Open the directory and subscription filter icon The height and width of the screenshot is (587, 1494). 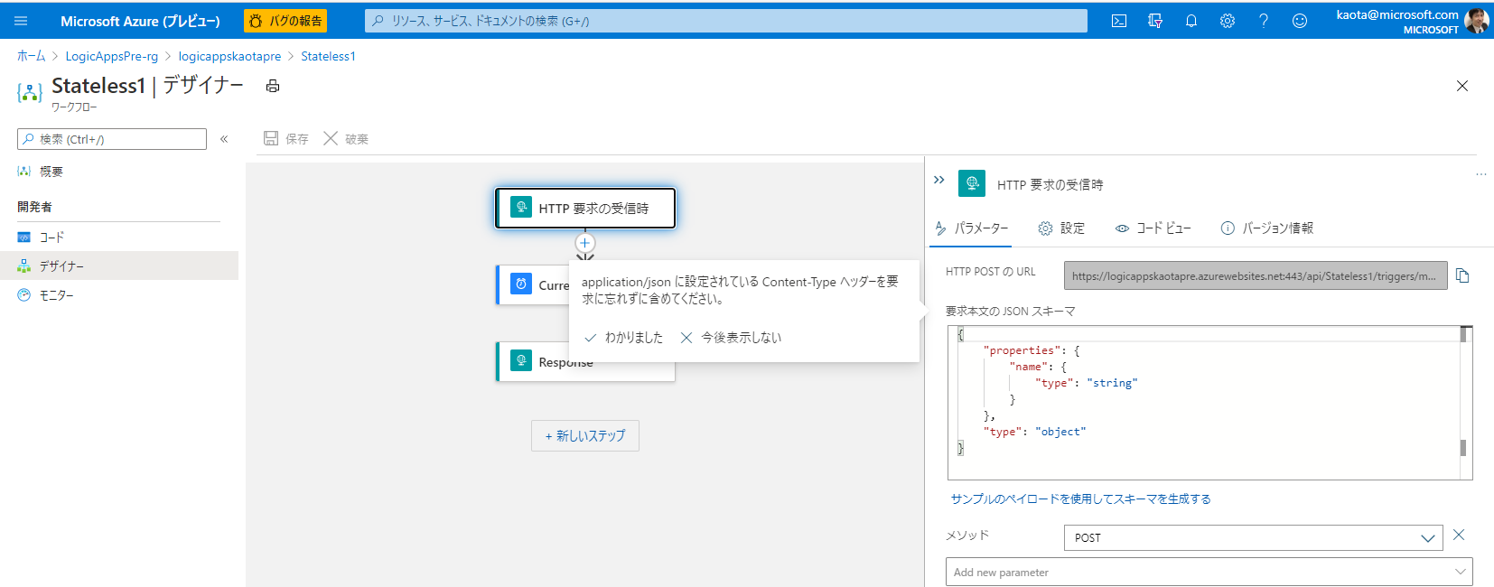point(1155,21)
